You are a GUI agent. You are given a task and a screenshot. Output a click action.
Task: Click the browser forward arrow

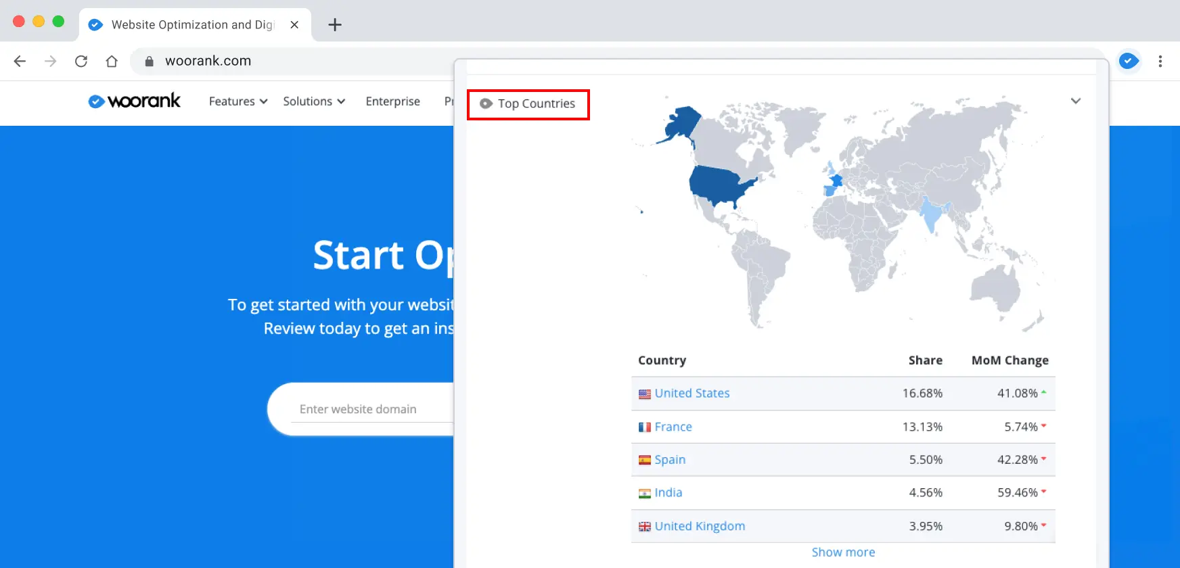(x=51, y=61)
